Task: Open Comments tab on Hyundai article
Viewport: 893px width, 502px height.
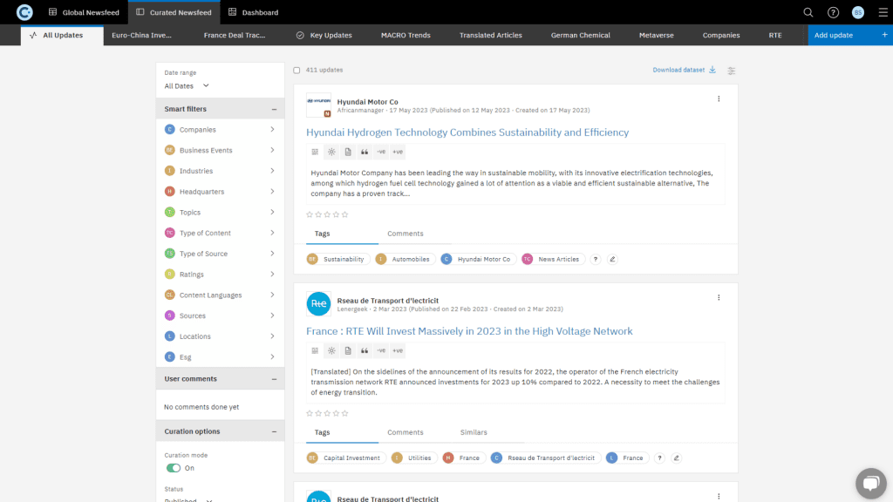Action: click(405, 234)
